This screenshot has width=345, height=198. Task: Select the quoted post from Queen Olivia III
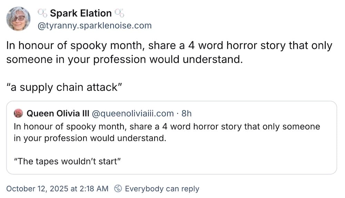tap(172, 137)
